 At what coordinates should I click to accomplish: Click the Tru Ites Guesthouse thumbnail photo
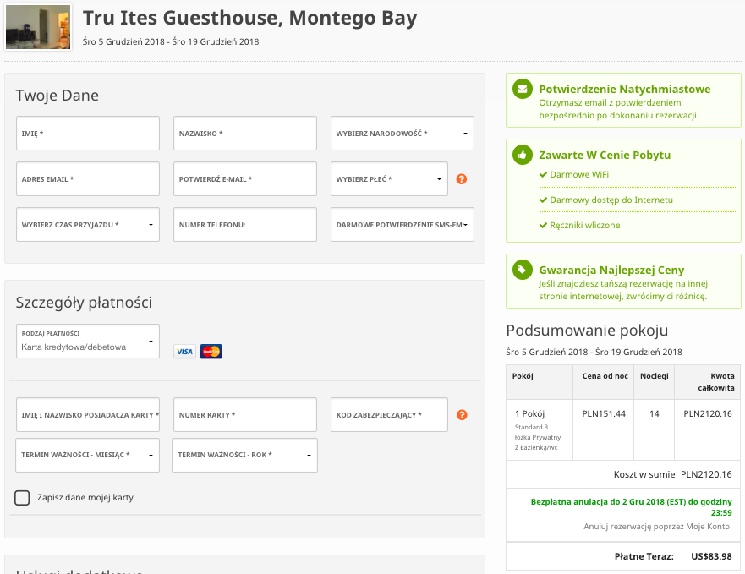point(38,27)
